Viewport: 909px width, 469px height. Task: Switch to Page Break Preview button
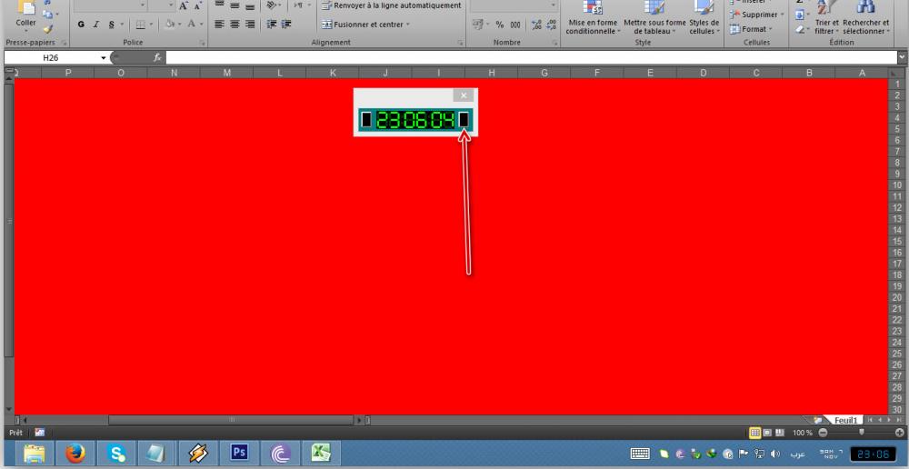point(780,433)
